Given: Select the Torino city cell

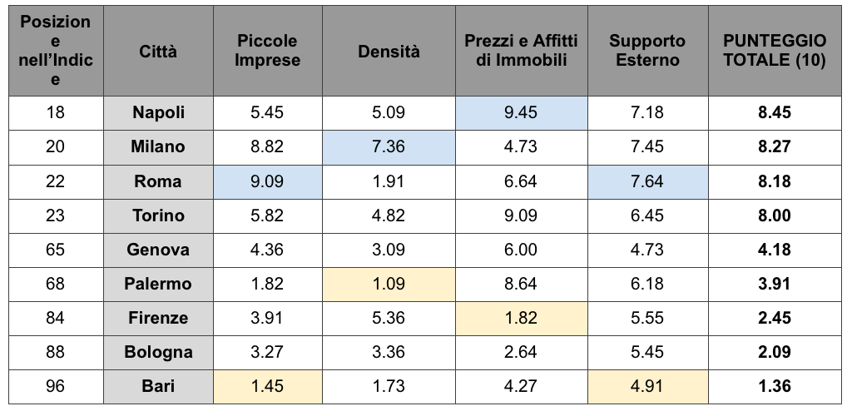Looking at the screenshot, I should click(158, 215).
